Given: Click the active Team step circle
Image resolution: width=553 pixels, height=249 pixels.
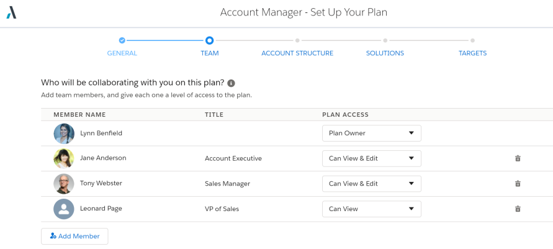Looking at the screenshot, I should coord(210,40).
